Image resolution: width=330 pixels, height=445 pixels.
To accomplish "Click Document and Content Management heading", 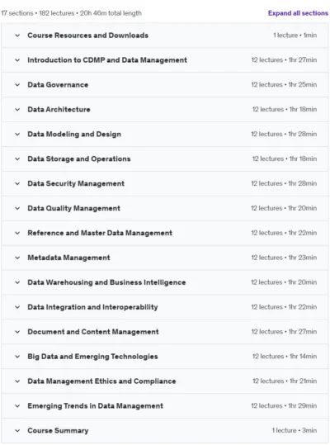I will click(93, 332).
